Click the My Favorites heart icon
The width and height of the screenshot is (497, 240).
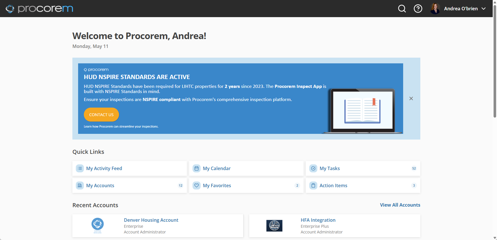[197, 185]
